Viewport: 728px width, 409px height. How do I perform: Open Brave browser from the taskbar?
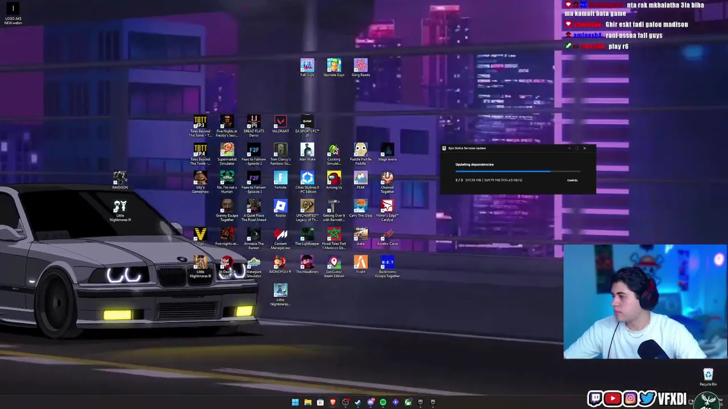[333, 402]
